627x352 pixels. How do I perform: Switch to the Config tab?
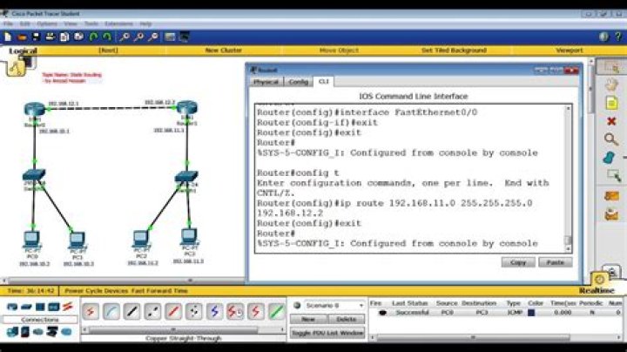299,82
